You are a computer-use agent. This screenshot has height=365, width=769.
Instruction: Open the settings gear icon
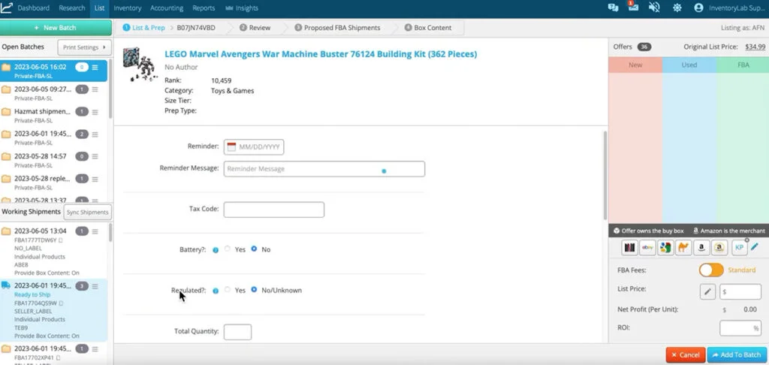(676, 8)
